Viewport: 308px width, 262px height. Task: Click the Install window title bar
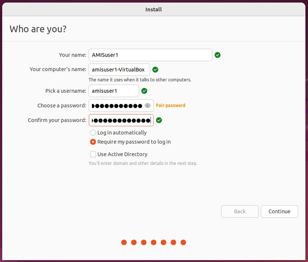tap(154, 10)
